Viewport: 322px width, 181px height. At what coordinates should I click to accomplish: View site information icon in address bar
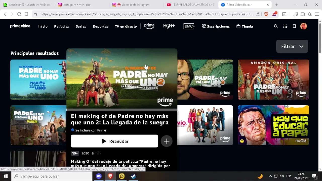point(35,14)
